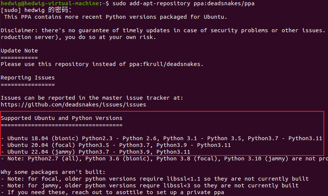The image size is (328, 196).
Task: Click the Reporting Issues heading
Action: tap(27, 78)
